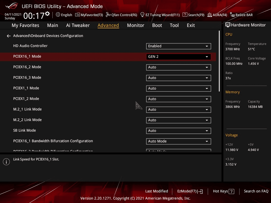Open the HD Audio Controller dropdown
The width and height of the screenshot is (271, 203).
tap(179, 46)
